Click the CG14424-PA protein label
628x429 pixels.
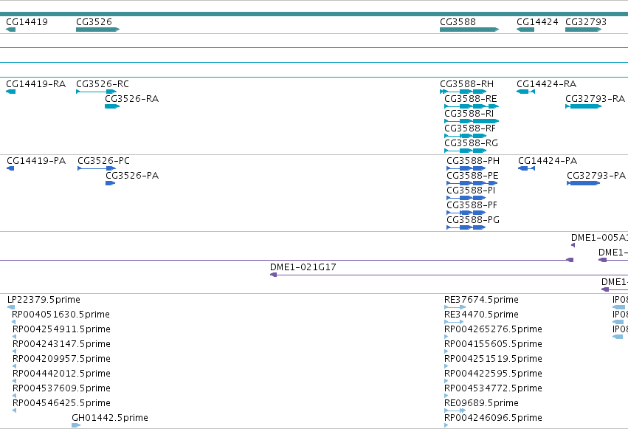point(548,161)
